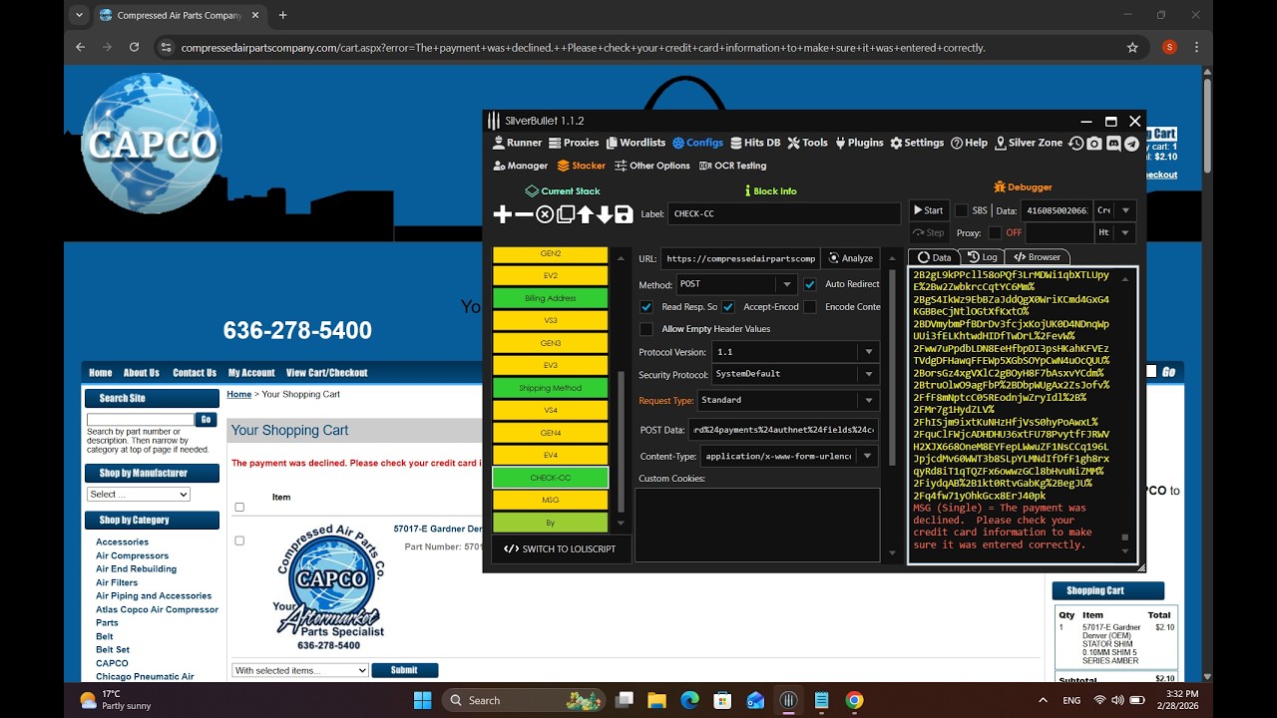
Task: Toggle the SBS checkbox in the debugger
Action: pos(962,210)
